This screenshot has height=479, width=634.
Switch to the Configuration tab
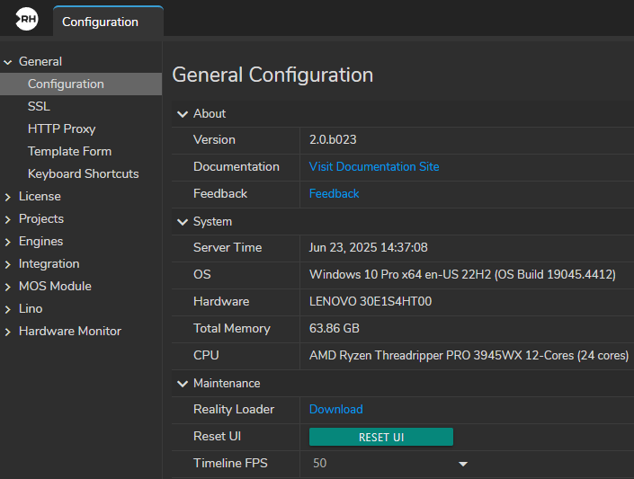coord(100,22)
